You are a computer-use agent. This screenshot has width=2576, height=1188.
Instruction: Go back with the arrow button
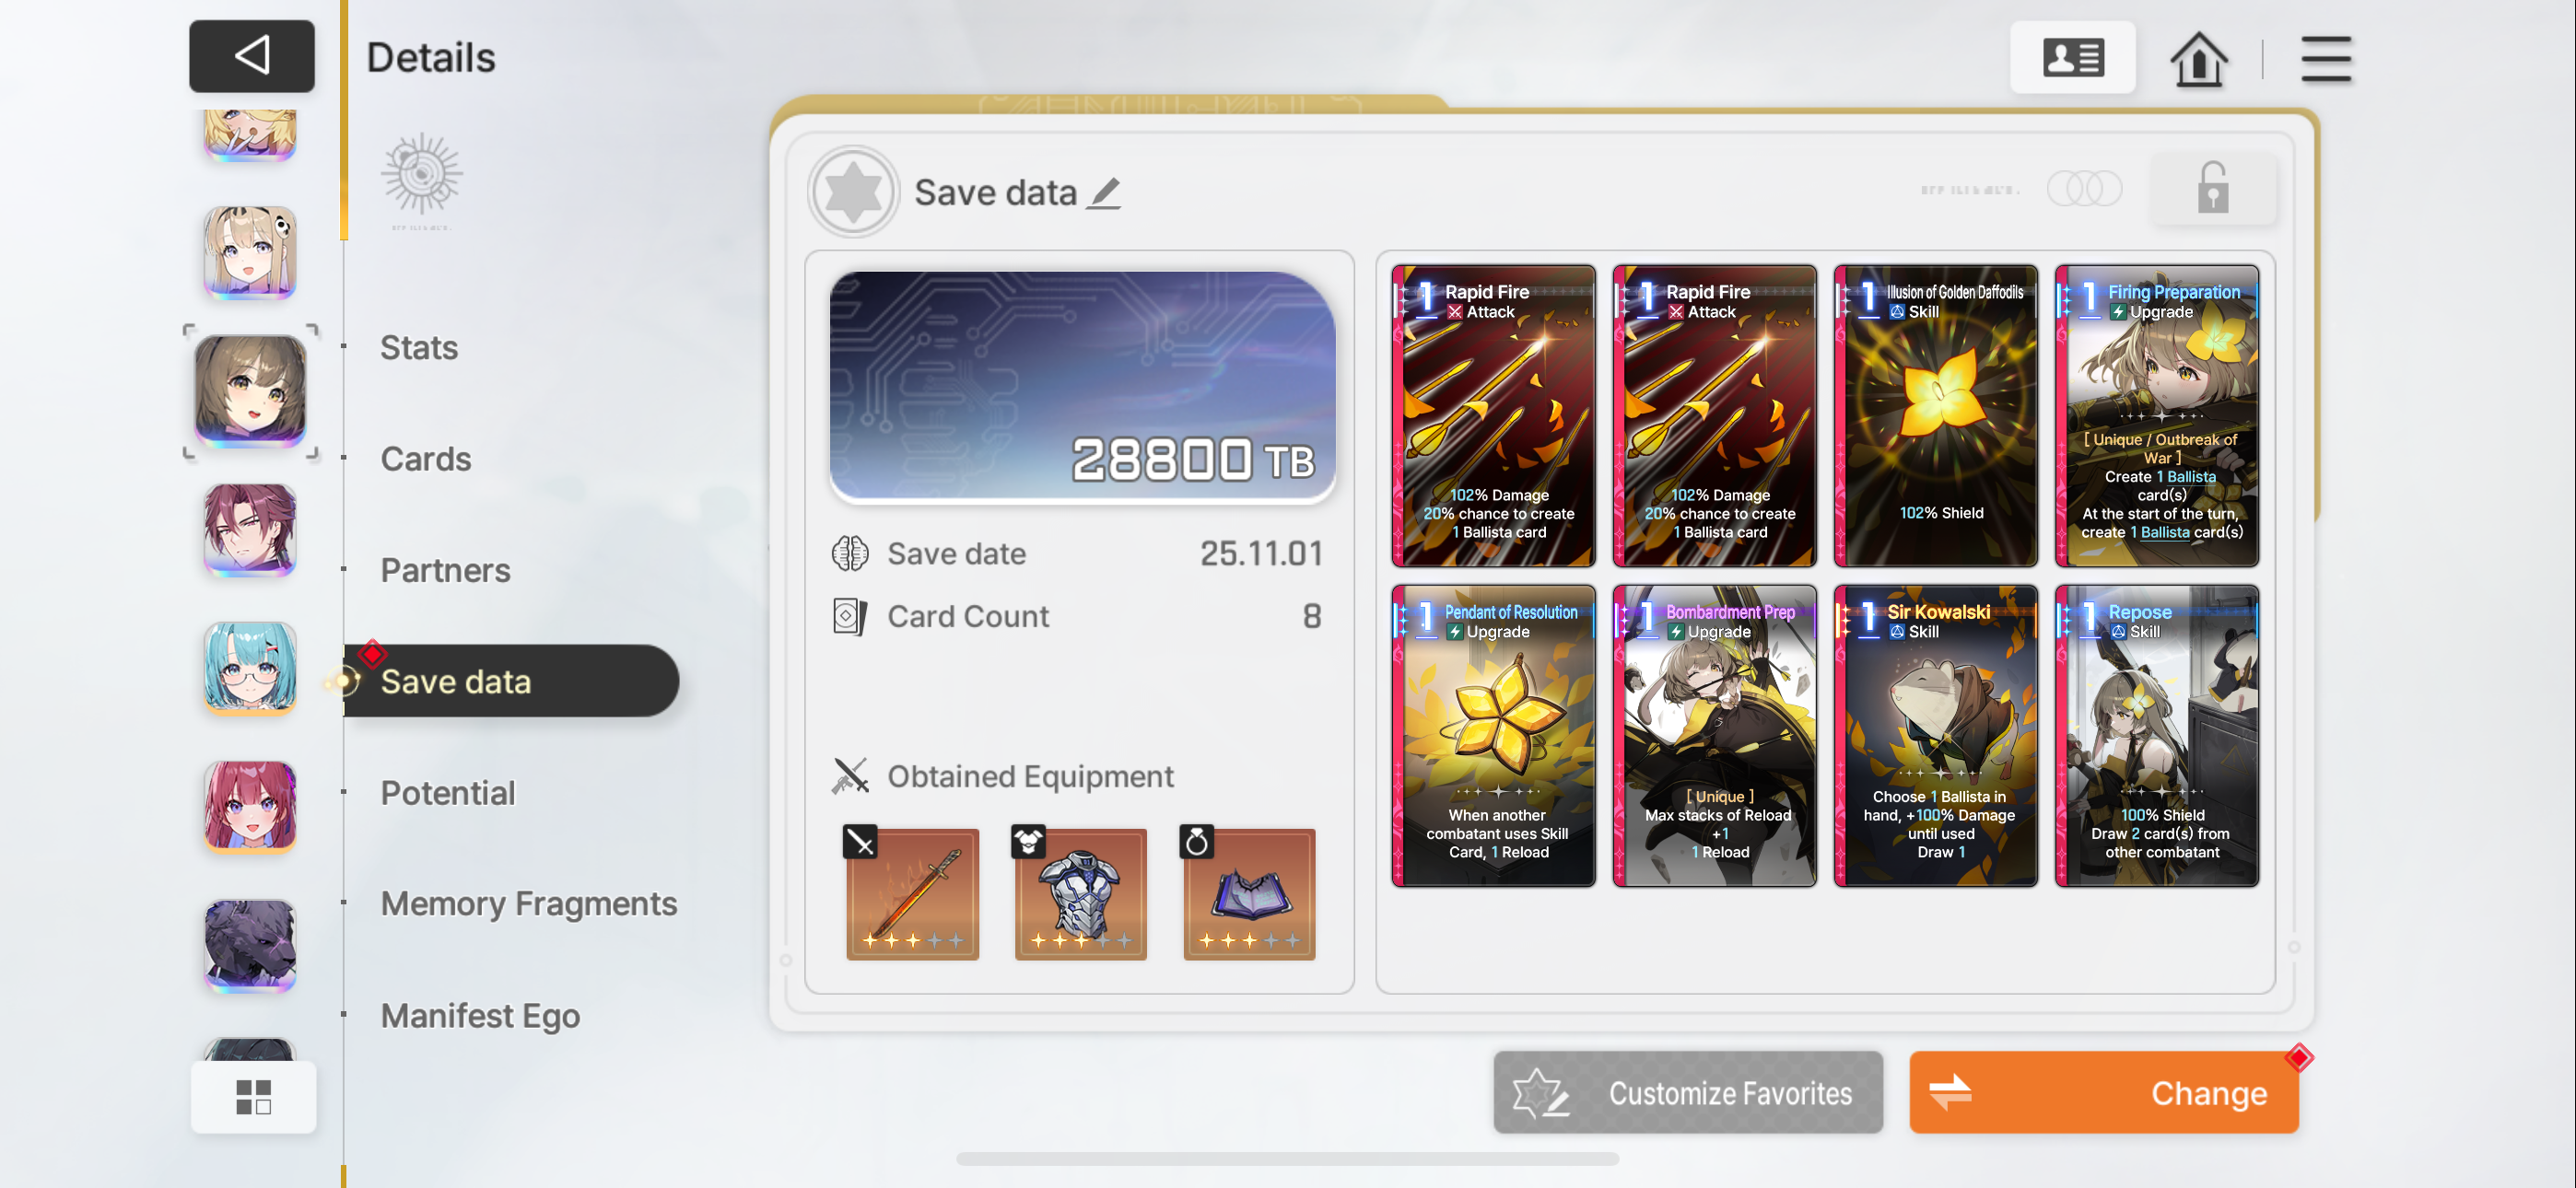(252, 56)
